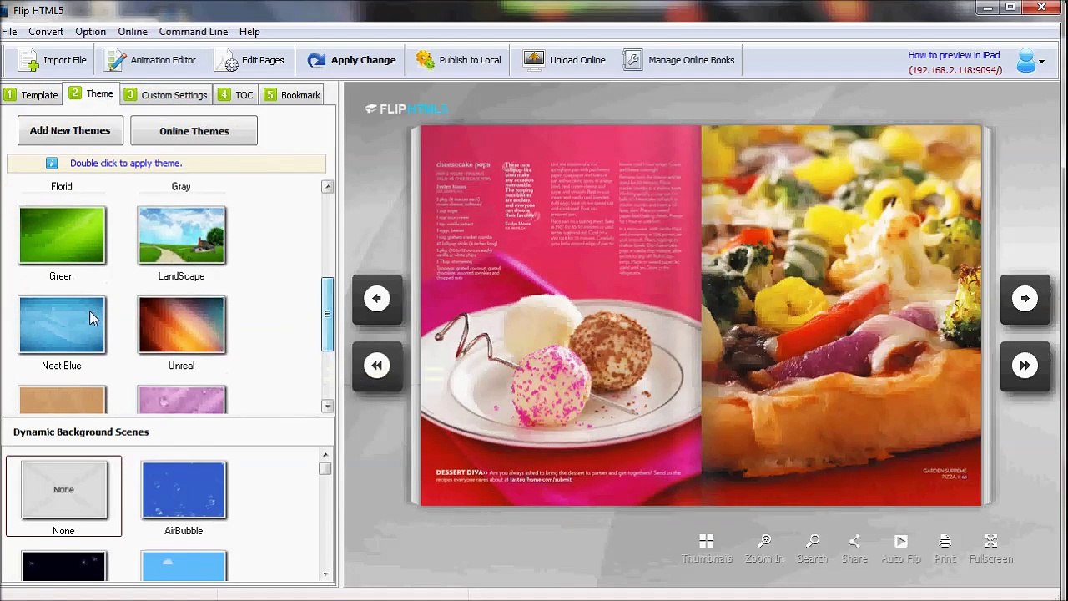Click the theme list vertical scrollbar thumb

tap(327, 314)
